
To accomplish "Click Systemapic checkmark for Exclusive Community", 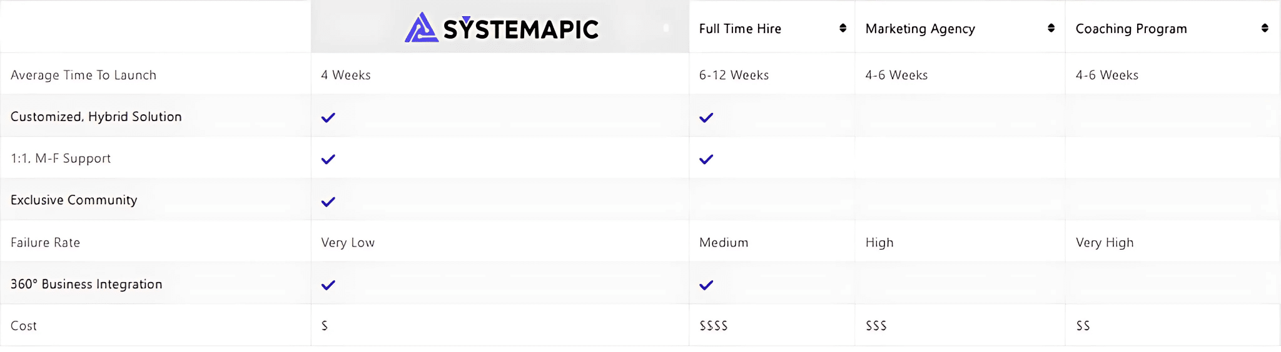I will pyautogui.click(x=328, y=202).
